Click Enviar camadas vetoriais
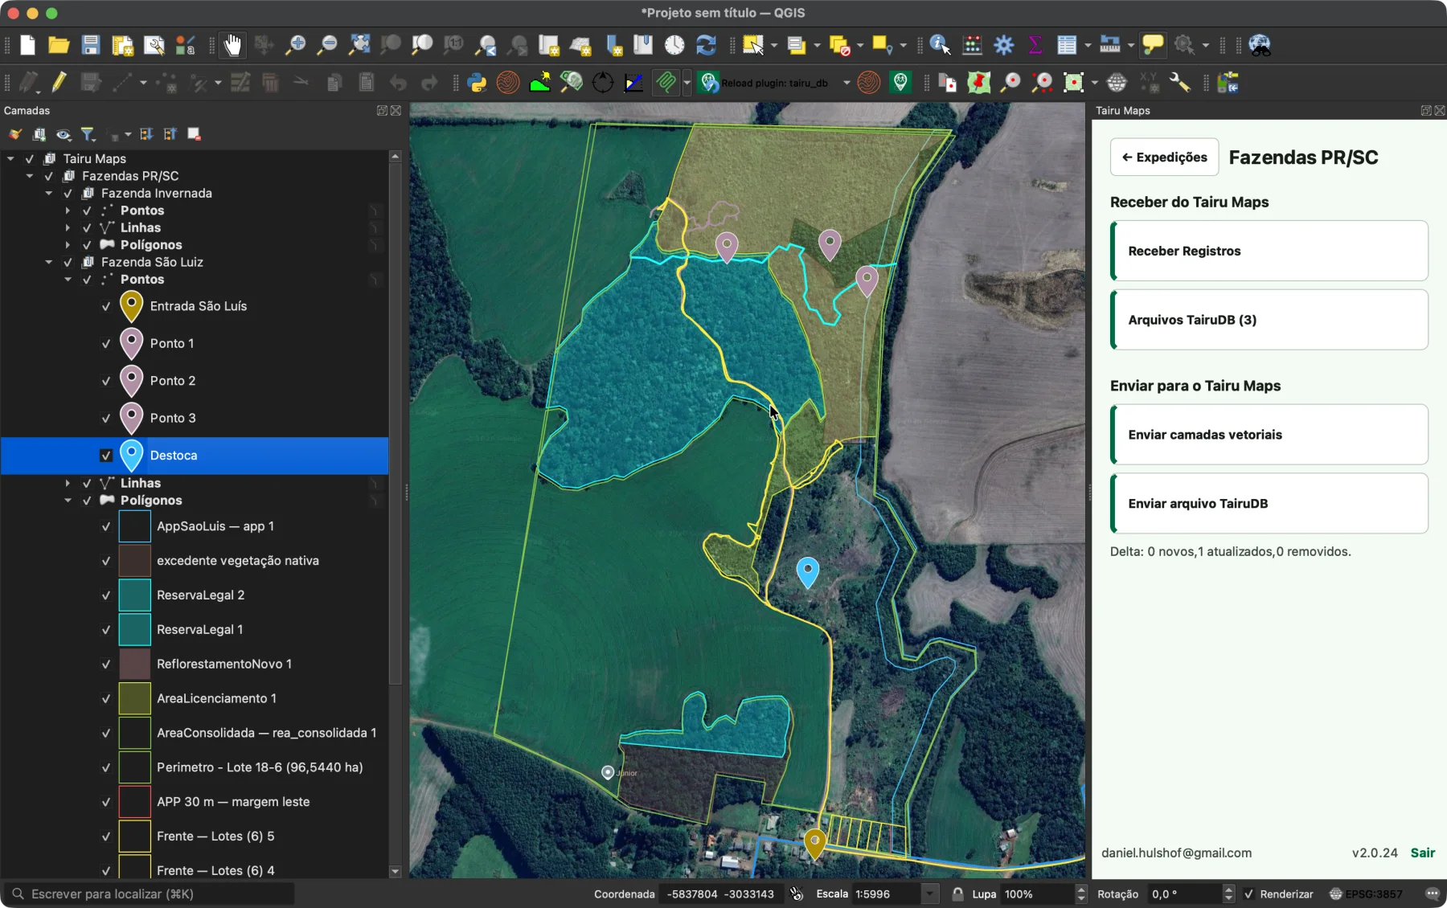1447x908 pixels. point(1269,435)
